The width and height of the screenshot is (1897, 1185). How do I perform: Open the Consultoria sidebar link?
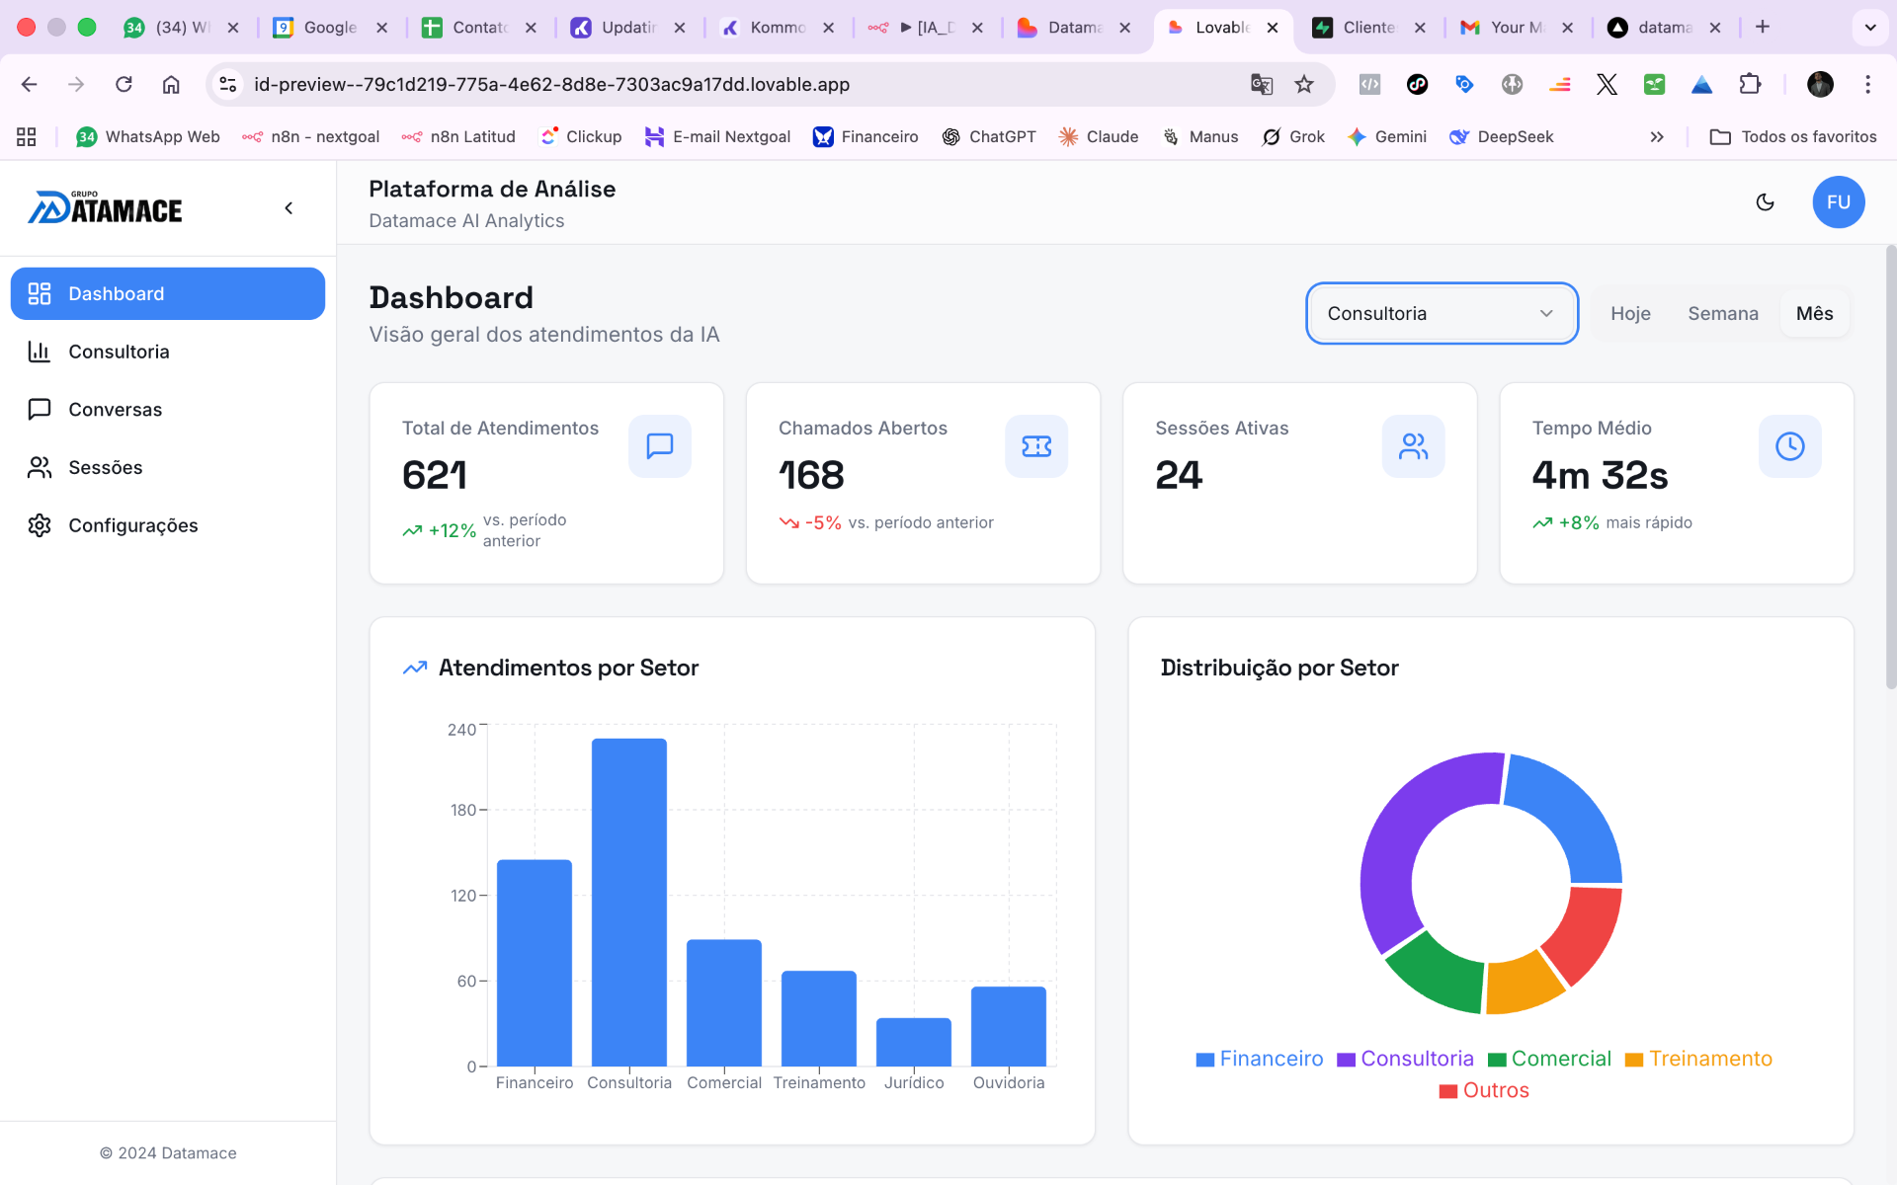[119, 353]
